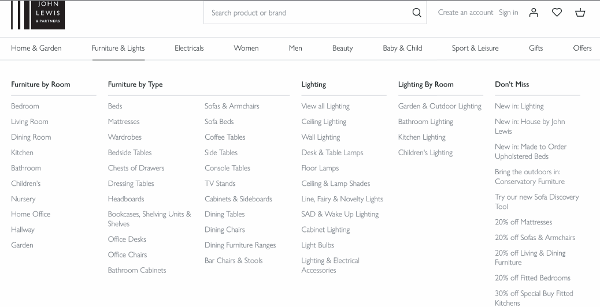Type in the search product or brand field

point(306,13)
